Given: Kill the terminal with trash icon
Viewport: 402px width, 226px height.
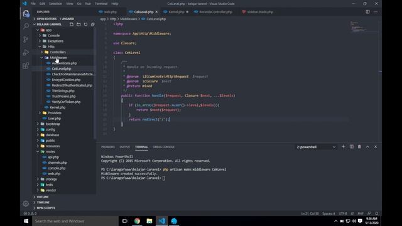Looking at the screenshot, I should (x=359, y=147).
